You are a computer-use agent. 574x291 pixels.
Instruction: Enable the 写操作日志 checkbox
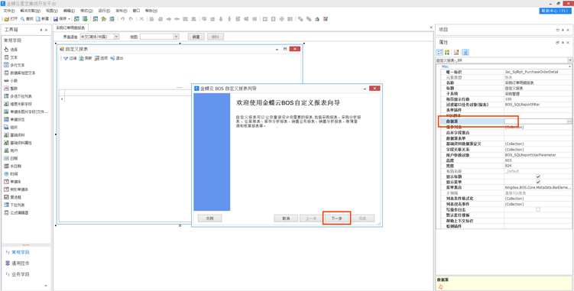tap(538, 209)
